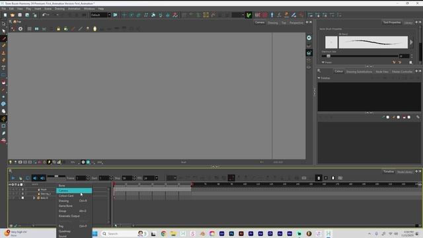
Task: Open the brush preset arrow beside stroke preview
Action: pyautogui.click(x=411, y=42)
